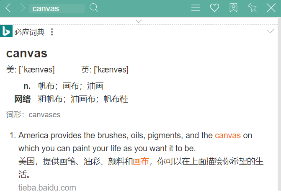Viewport: 281px width, 196px height.
Task: Click the vertical scrollbar on the right
Action: coord(279,104)
